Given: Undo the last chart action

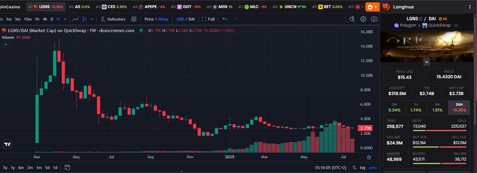Looking at the screenshot, I should pyautogui.click(x=225, y=19).
